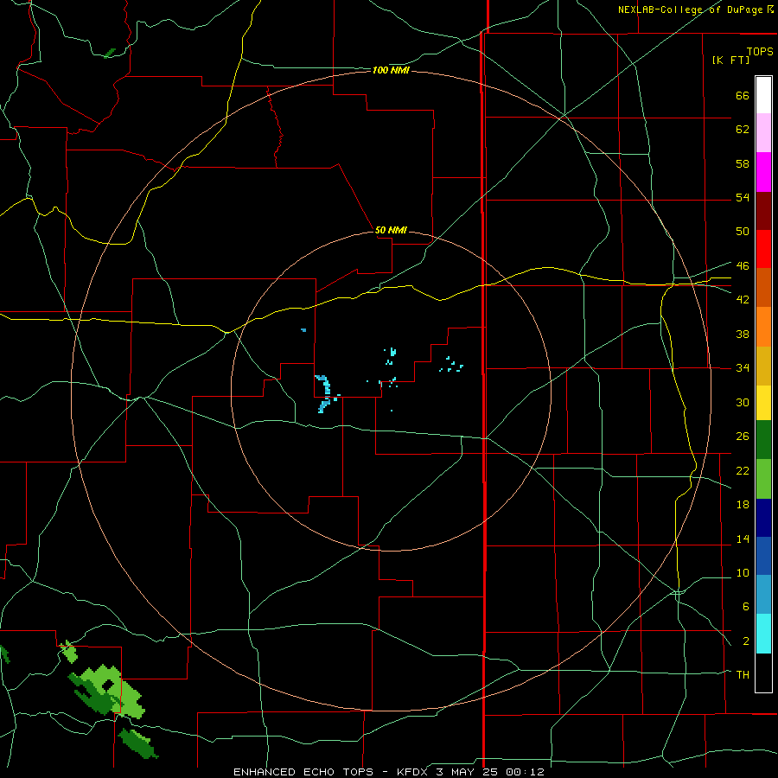Click the 18 value on the scale
This screenshot has height=778, width=778.
[743, 505]
